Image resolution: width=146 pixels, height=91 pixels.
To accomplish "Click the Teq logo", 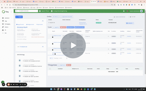I will point(5,12).
